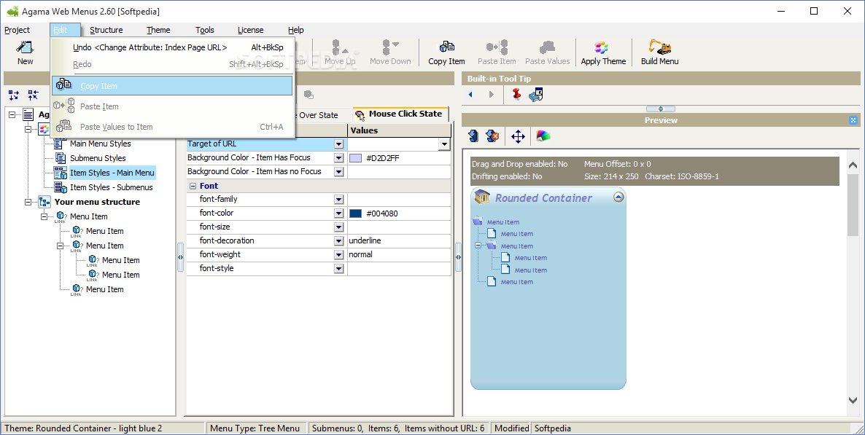Click the Submenu Styles tree icon
This screenshot has height=435, width=865.
click(x=60, y=158)
